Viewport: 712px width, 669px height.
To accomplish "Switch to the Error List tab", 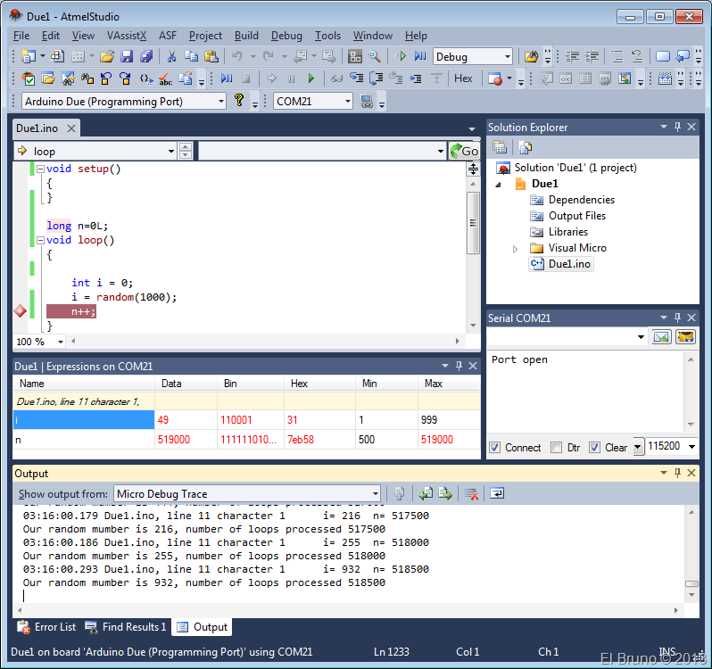I will click(46, 627).
